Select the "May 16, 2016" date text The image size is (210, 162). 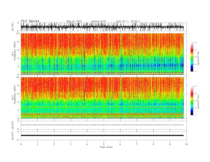point(74,21)
